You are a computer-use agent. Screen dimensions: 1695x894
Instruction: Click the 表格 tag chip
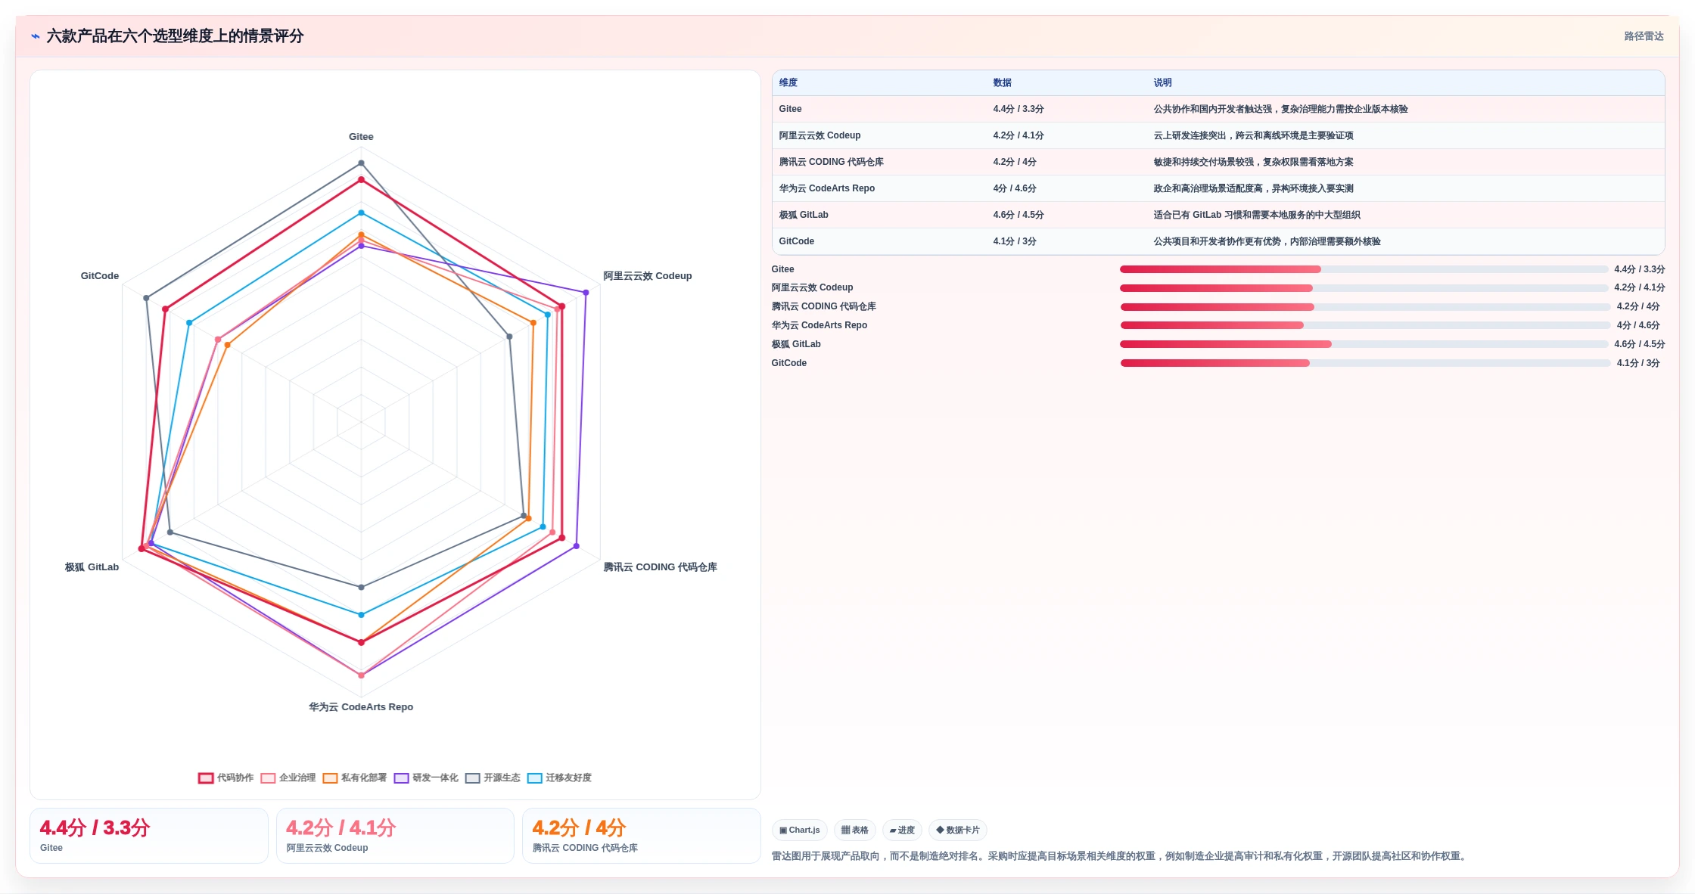click(x=855, y=830)
